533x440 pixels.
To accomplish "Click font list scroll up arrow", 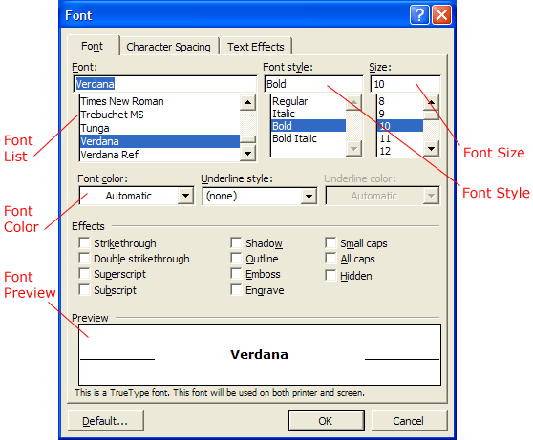I will [x=247, y=103].
